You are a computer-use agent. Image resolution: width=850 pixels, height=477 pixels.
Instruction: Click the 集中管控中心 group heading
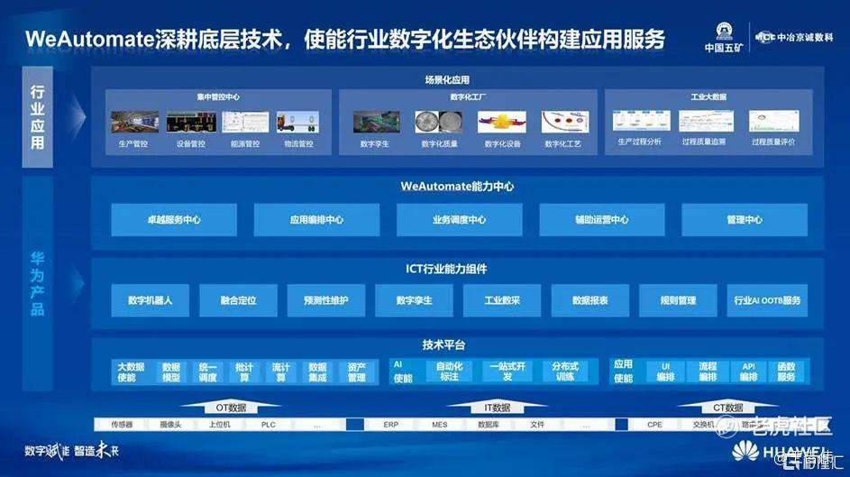click(x=218, y=97)
